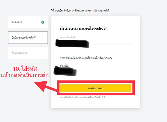The width and height of the screenshot is (167, 122).
Task: Click the red '10. ใส่รหัส' annotation text
Action: 25,69
